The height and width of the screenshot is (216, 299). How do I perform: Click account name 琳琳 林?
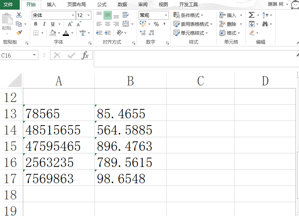coord(276,4)
